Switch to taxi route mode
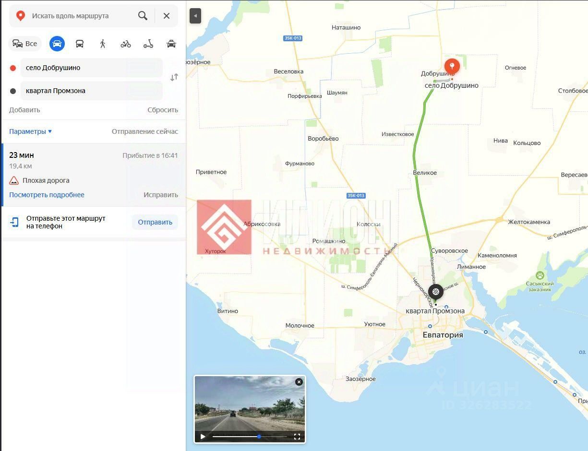This screenshot has height=451, width=588. (171, 44)
